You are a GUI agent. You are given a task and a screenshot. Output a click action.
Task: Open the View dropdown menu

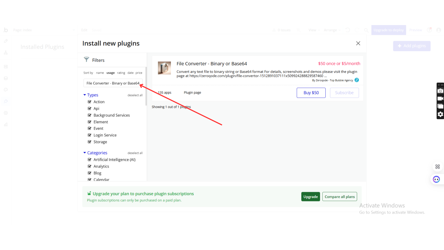point(314,30)
